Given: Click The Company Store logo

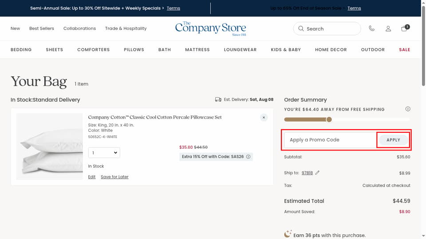Looking at the screenshot, I should click(210, 28).
